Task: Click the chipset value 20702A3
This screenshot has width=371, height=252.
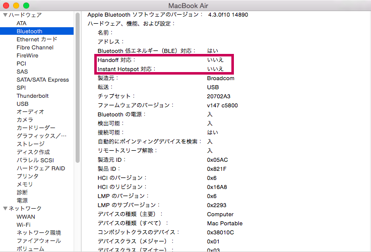Action: point(218,96)
